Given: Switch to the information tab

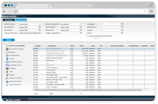Looking at the screenshot, I should coord(9,20).
